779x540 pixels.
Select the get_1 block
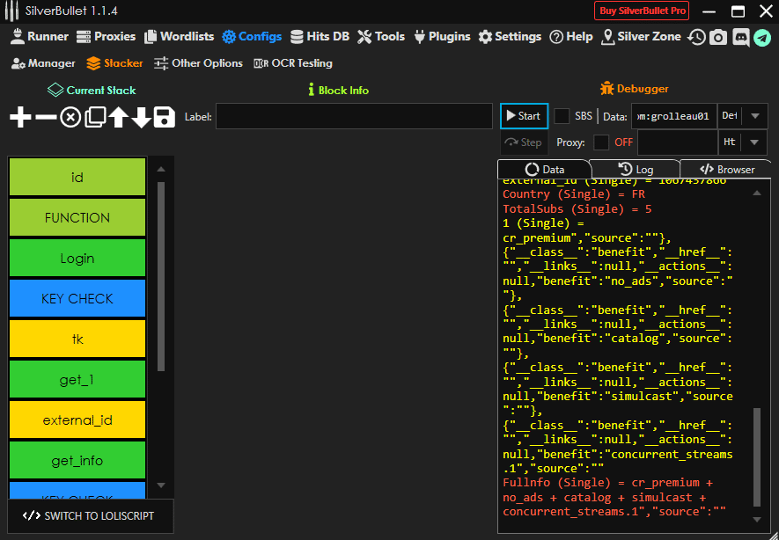77,380
